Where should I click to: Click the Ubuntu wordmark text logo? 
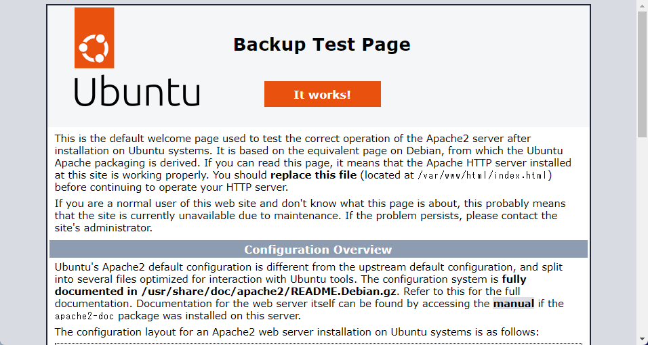click(x=137, y=91)
